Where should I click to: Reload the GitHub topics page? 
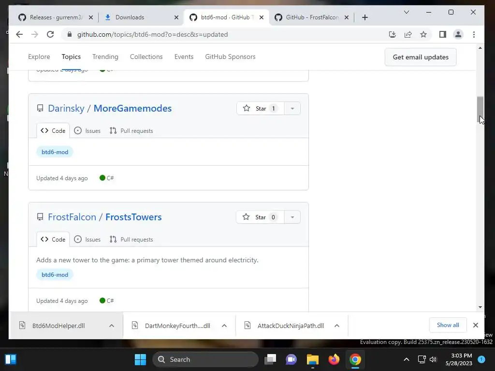tap(50, 34)
